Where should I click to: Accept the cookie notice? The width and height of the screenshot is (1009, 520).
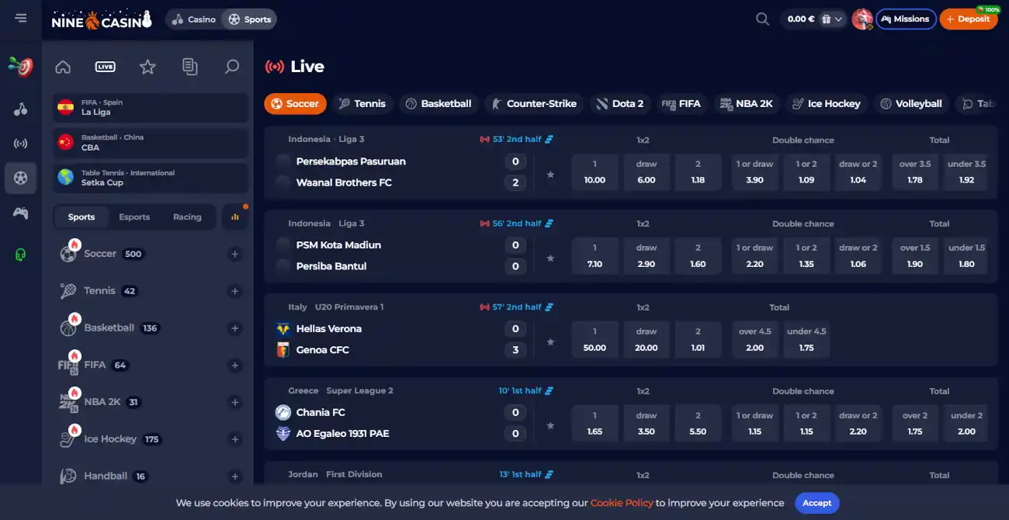pyautogui.click(x=817, y=503)
